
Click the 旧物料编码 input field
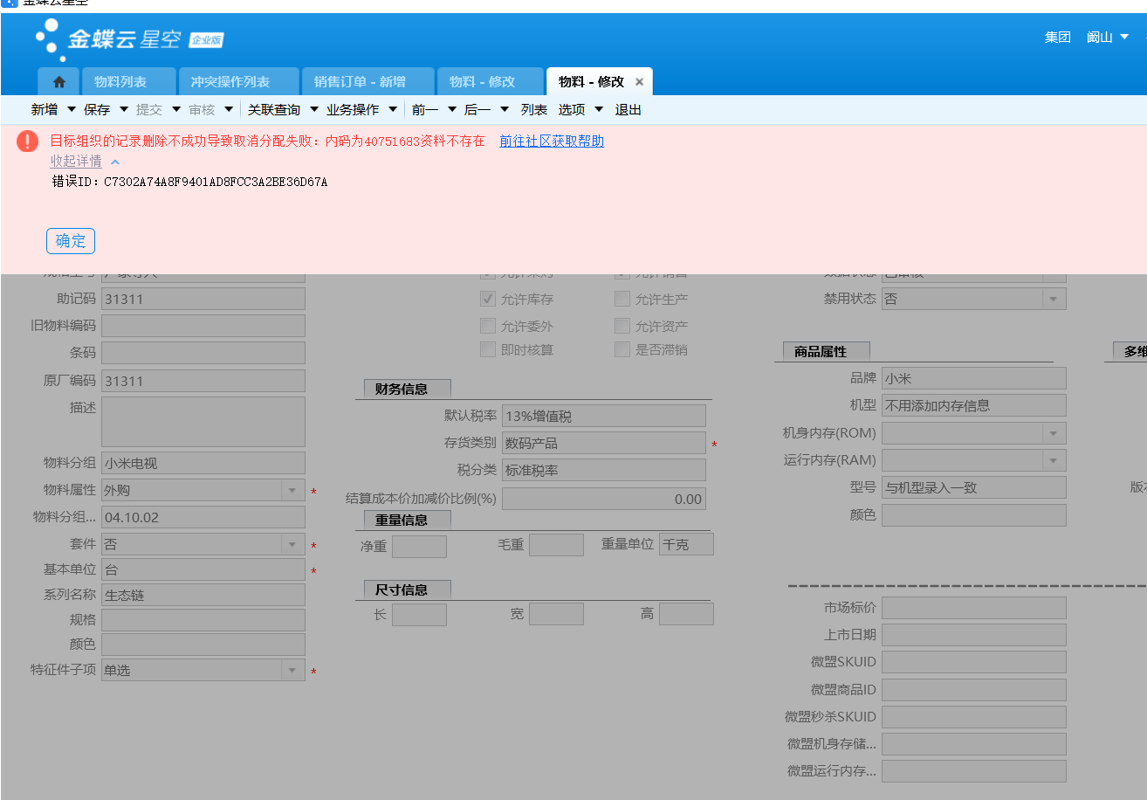click(203, 326)
